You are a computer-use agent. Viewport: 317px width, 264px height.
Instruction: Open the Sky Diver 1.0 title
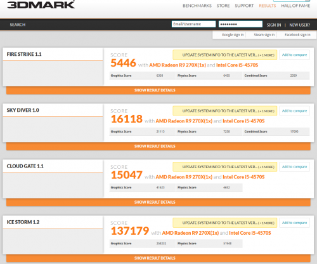23,110
